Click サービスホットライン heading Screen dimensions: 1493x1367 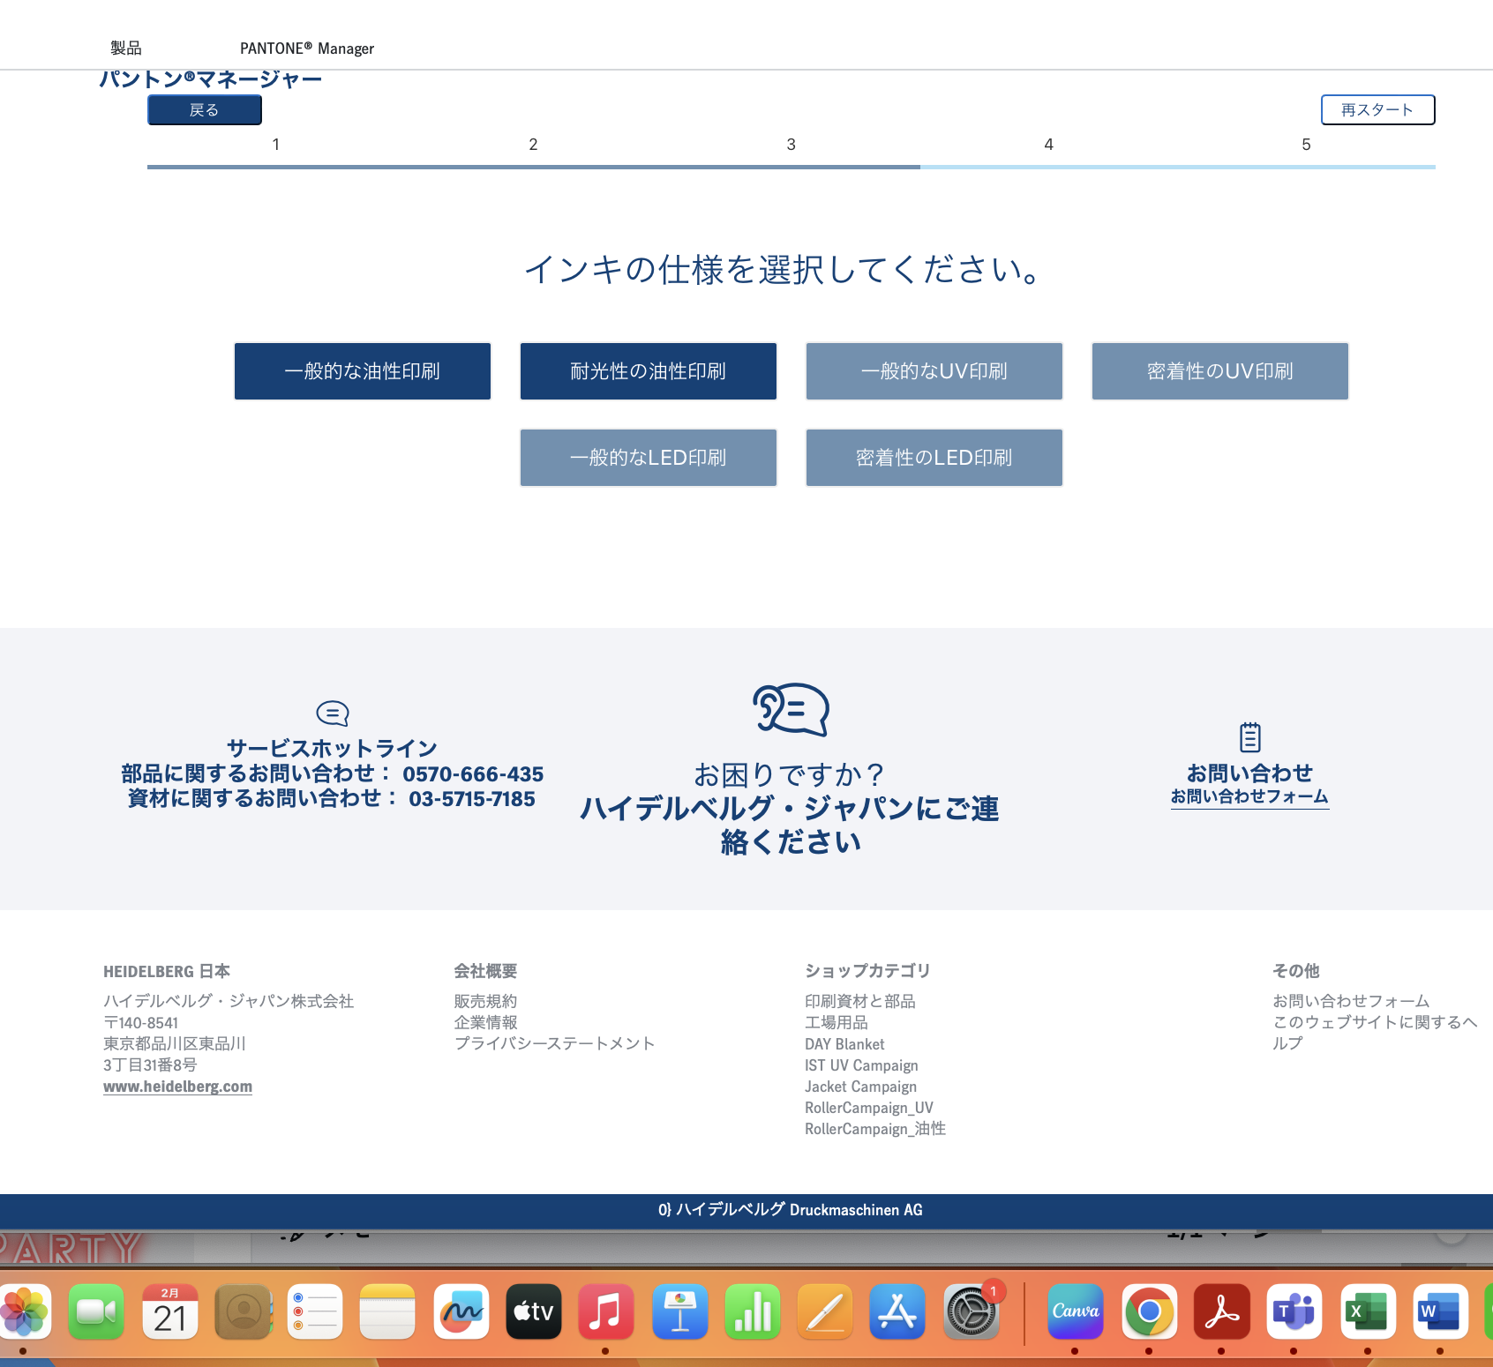333,749
